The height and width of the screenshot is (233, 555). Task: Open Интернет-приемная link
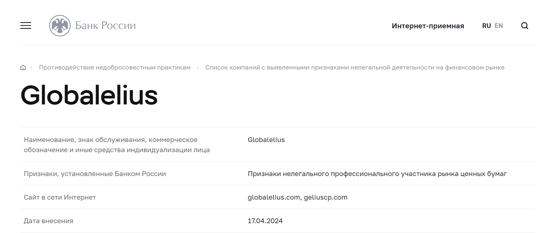coord(428,26)
